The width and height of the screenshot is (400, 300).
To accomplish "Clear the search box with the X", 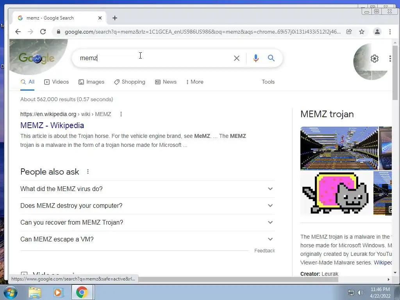I will [236, 58].
